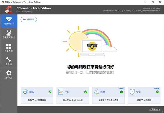Click the 重新开始 back button

[29, 20]
